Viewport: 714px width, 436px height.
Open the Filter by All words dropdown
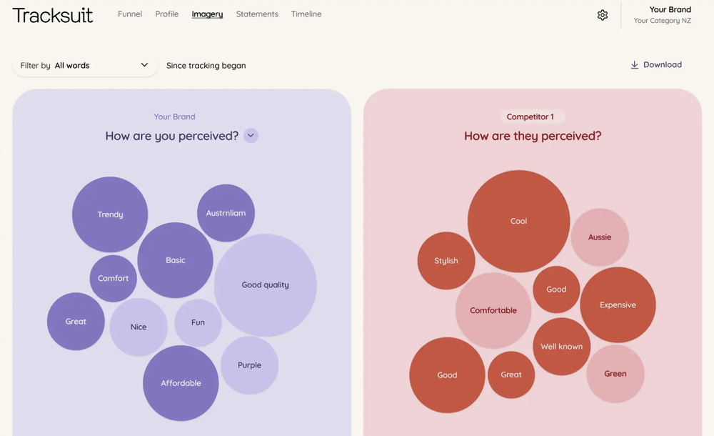click(x=85, y=66)
